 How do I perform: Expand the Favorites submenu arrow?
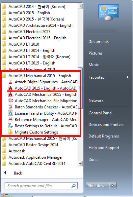[x=127, y=77]
